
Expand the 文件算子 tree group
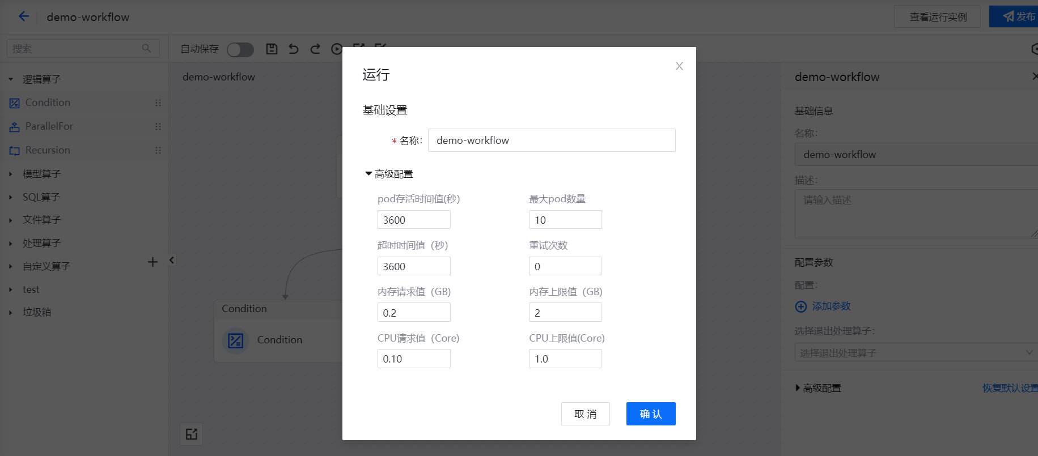point(11,220)
